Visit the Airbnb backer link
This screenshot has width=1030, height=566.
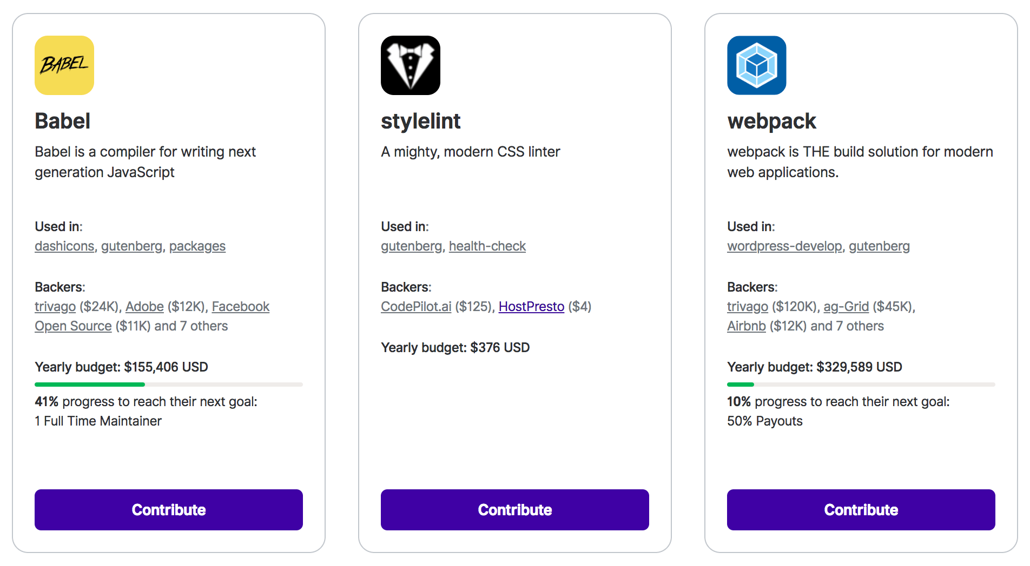(x=746, y=326)
